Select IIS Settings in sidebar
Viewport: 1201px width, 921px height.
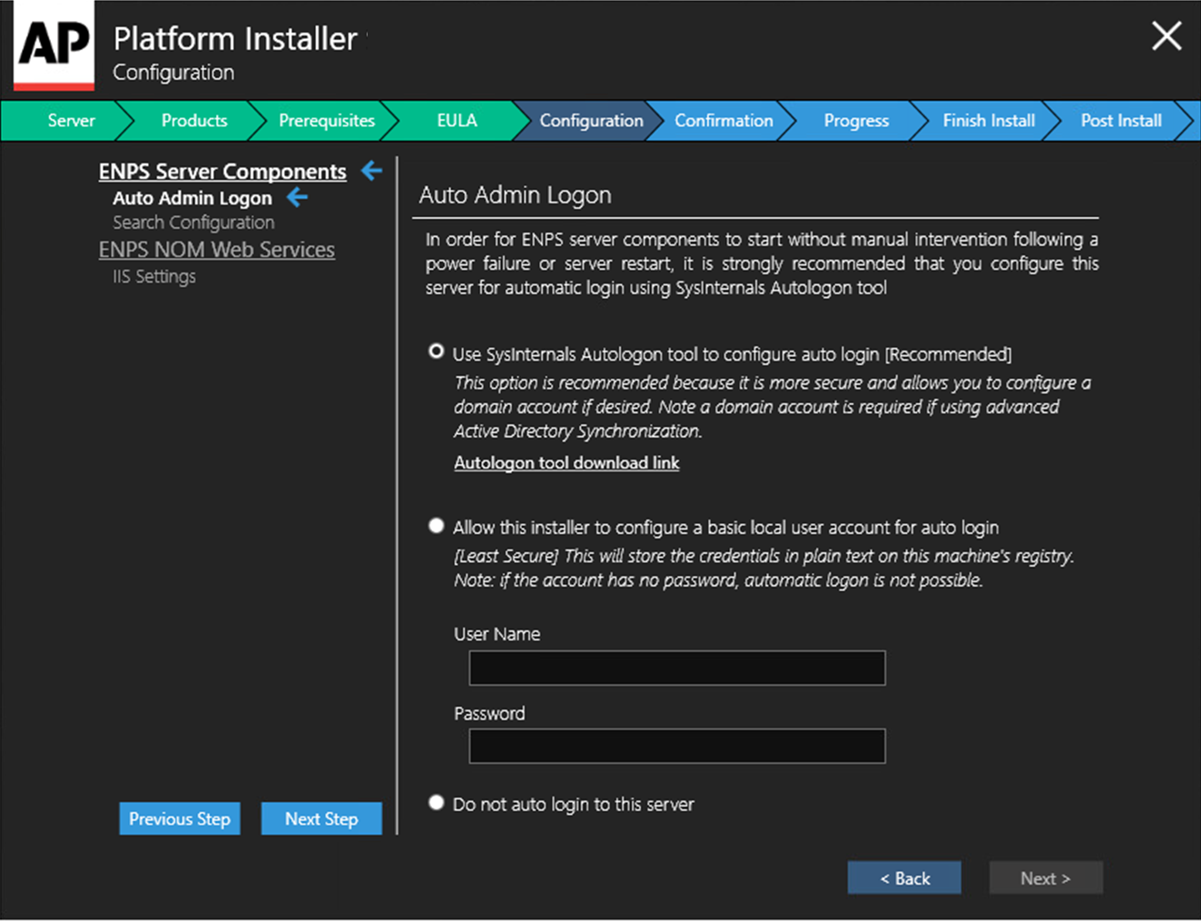(x=154, y=276)
